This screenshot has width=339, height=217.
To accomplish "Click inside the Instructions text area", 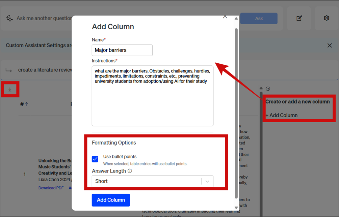I will click(152, 101).
